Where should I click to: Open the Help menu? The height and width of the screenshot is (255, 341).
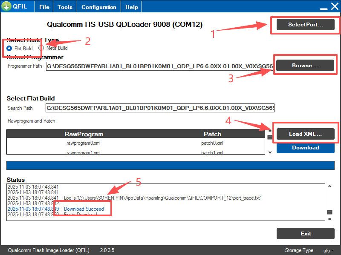tap(132, 7)
